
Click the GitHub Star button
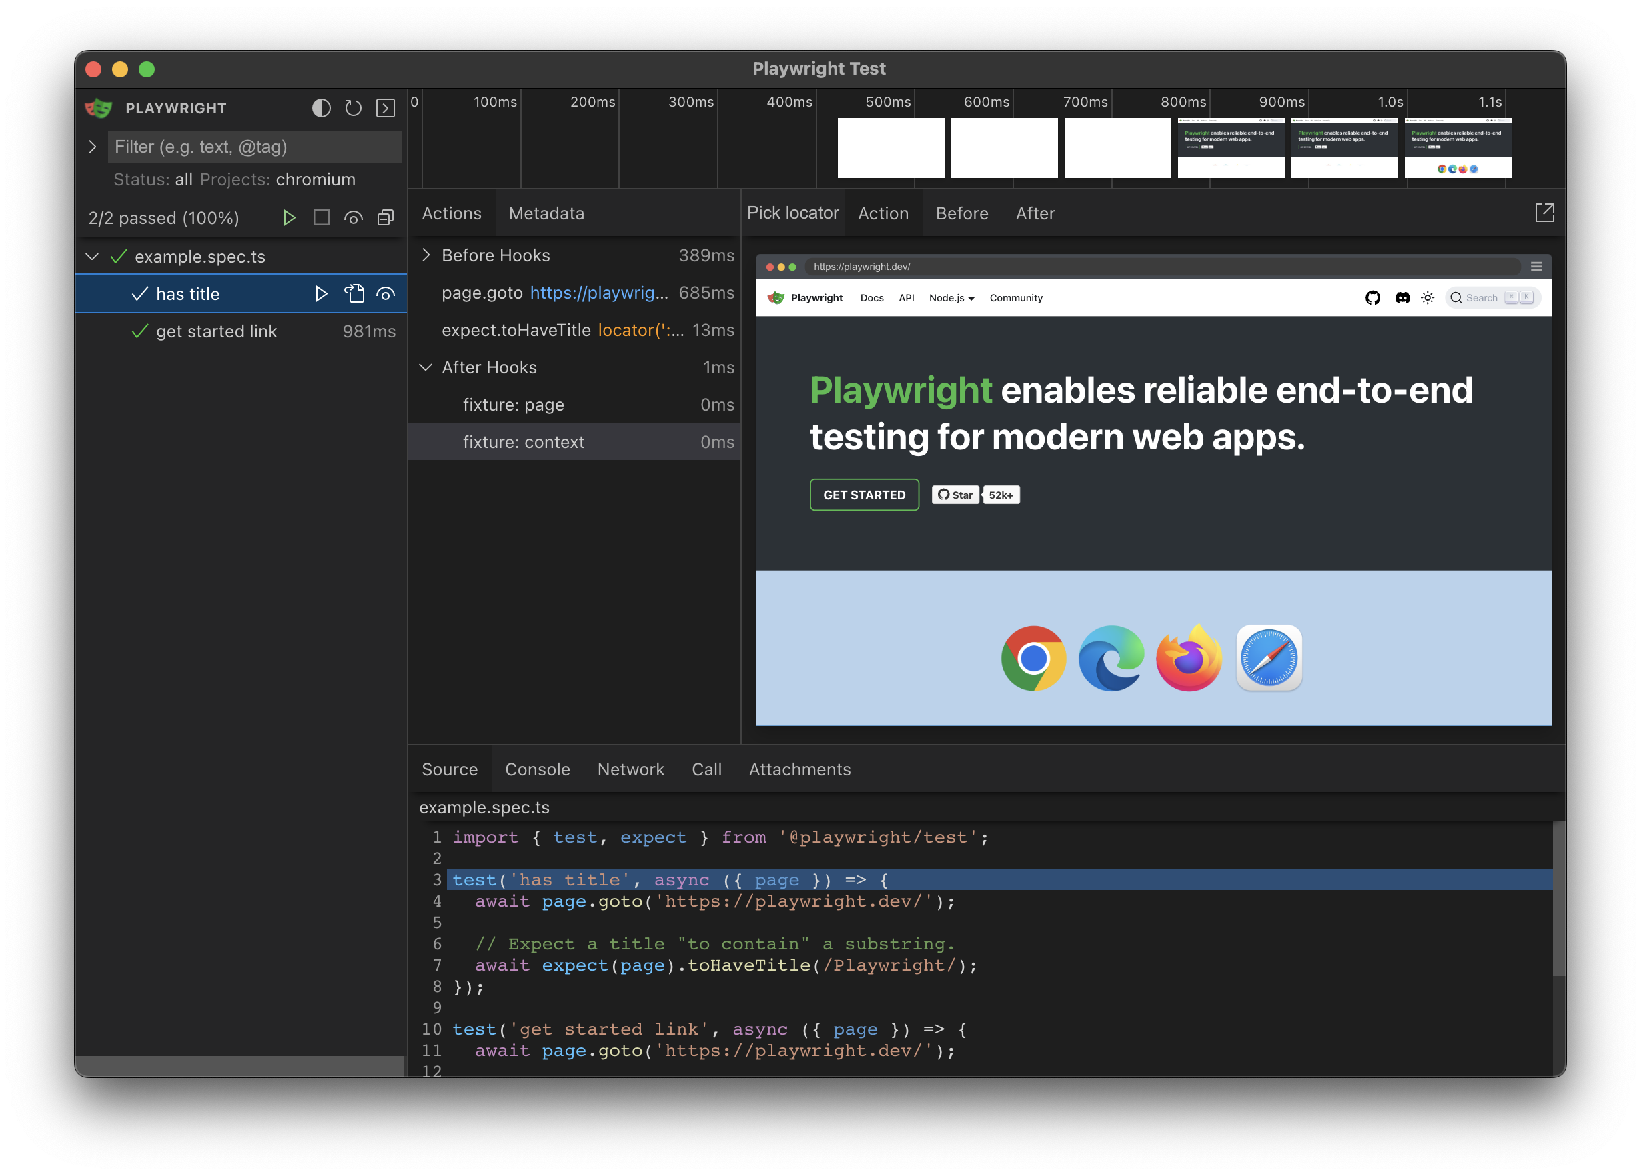[x=955, y=495]
